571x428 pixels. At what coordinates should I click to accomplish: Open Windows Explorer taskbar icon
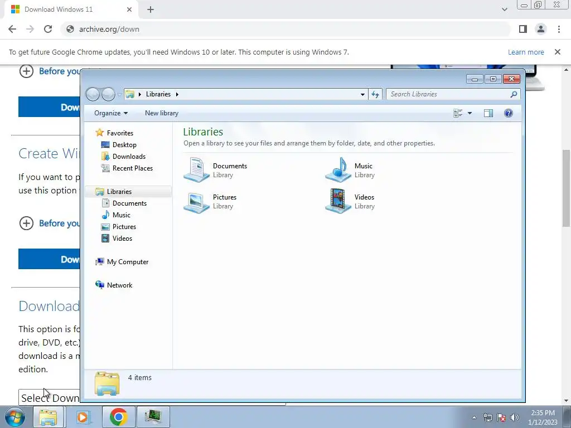tap(48, 417)
